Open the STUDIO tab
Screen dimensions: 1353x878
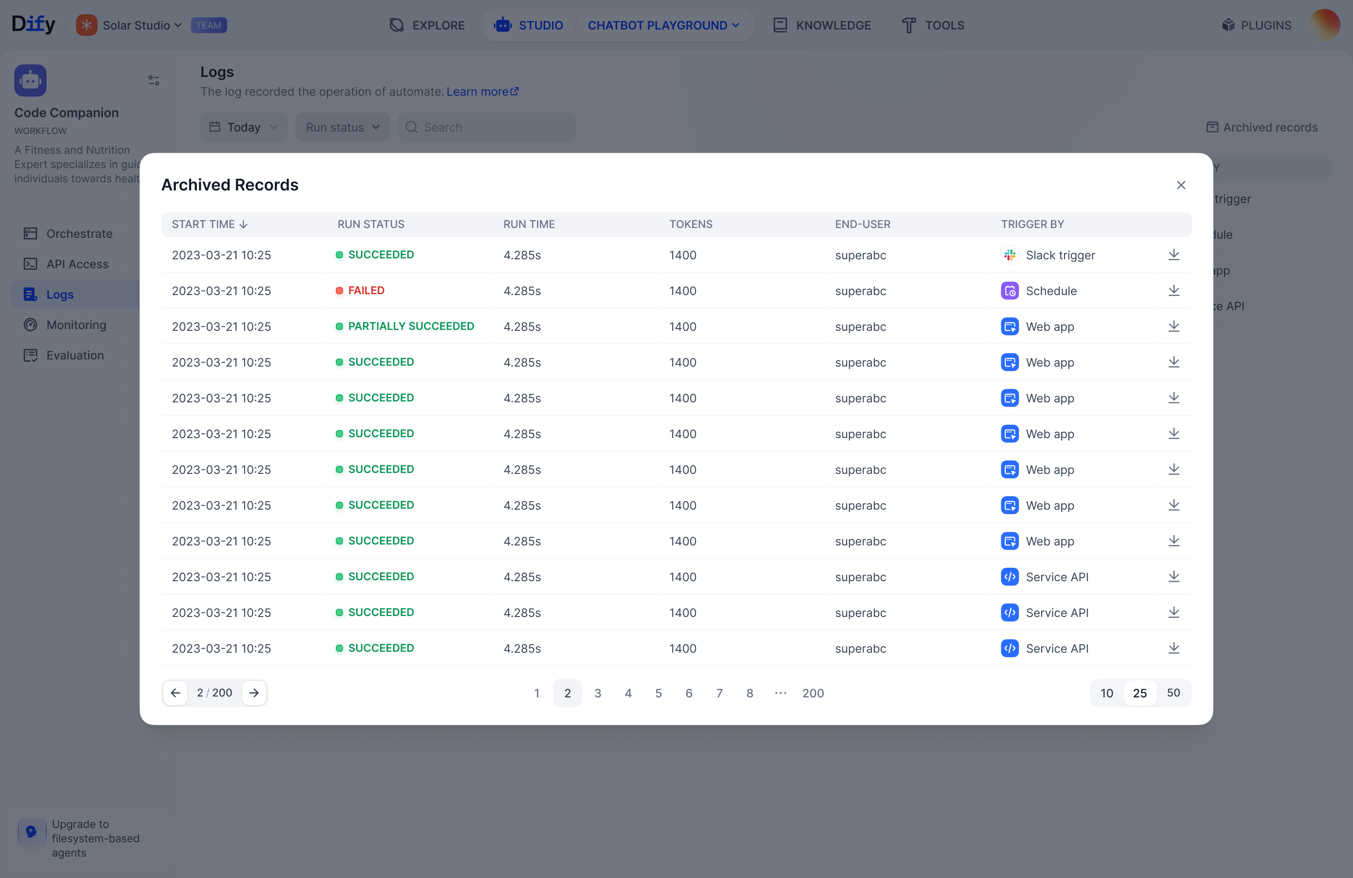coord(528,25)
